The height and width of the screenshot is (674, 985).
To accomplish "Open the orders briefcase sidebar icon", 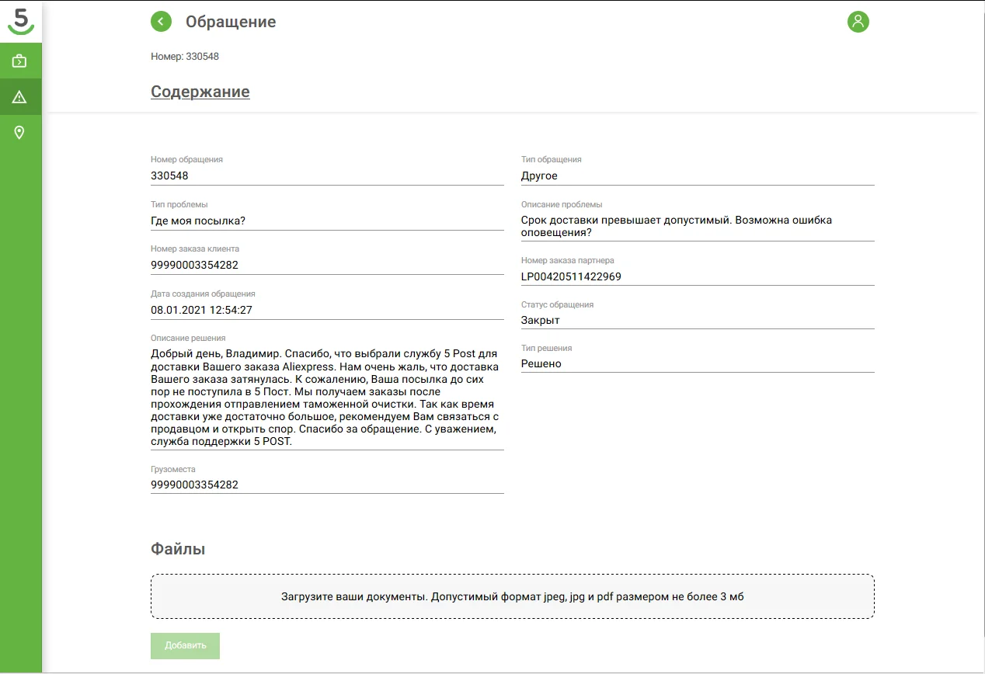I will click(x=20, y=61).
